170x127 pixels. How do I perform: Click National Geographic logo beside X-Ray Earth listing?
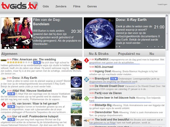point(3,79)
